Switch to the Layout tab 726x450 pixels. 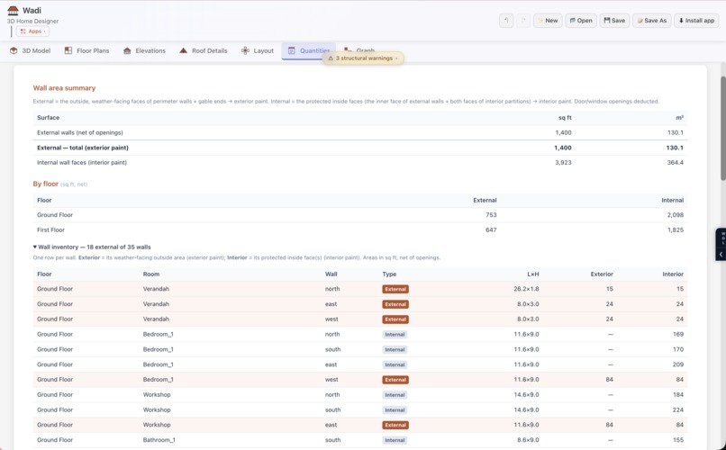[x=258, y=51]
